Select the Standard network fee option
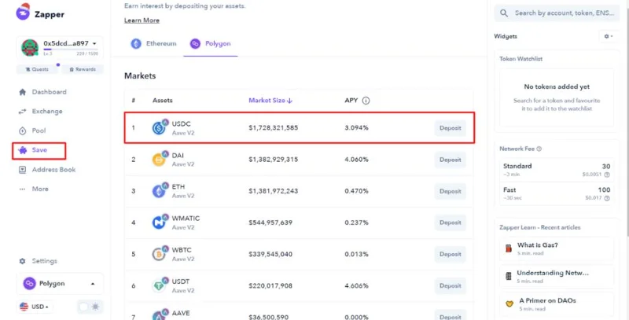Viewport: 629px width, 320px height. pos(557,170)
